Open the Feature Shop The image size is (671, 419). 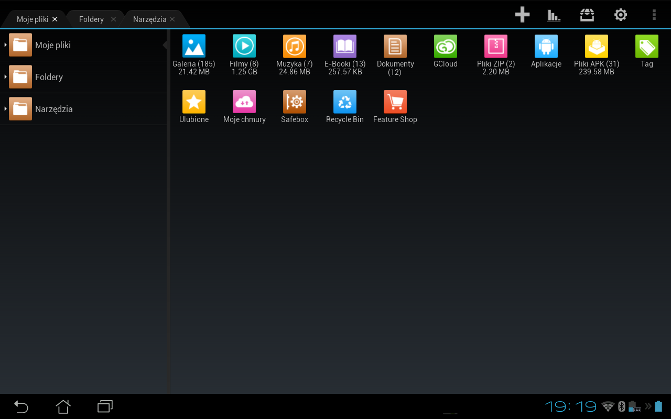[395, 102]
